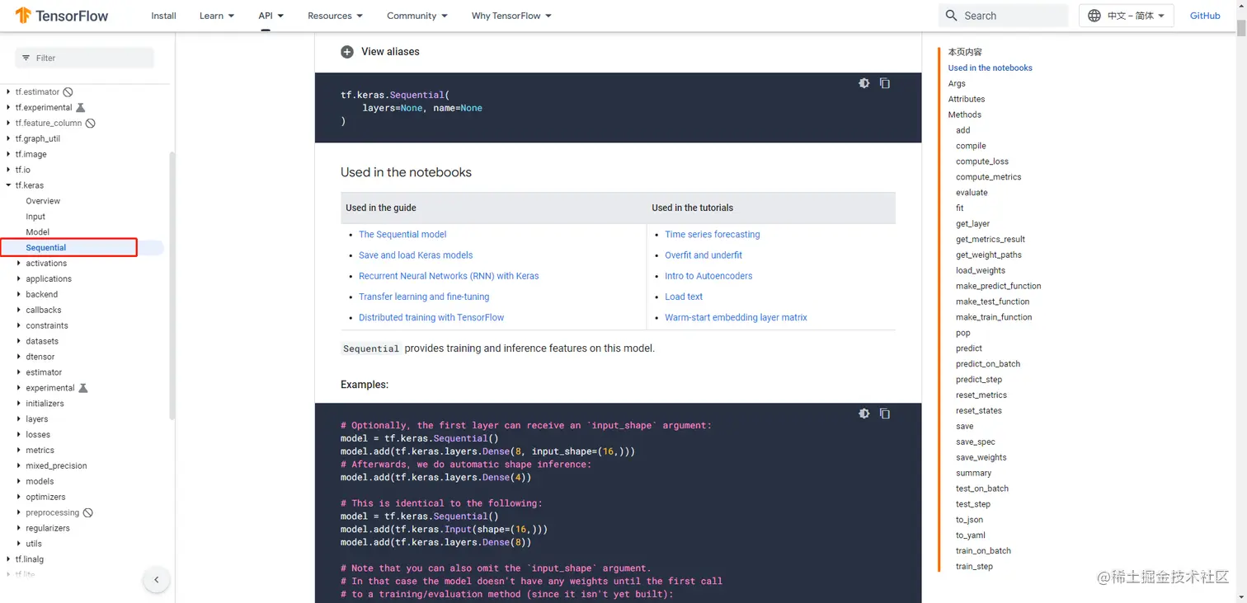The height and width of the screenshot is (603, 1247).
Task: Jump to Methods in page contents
Action: point(964,115)
